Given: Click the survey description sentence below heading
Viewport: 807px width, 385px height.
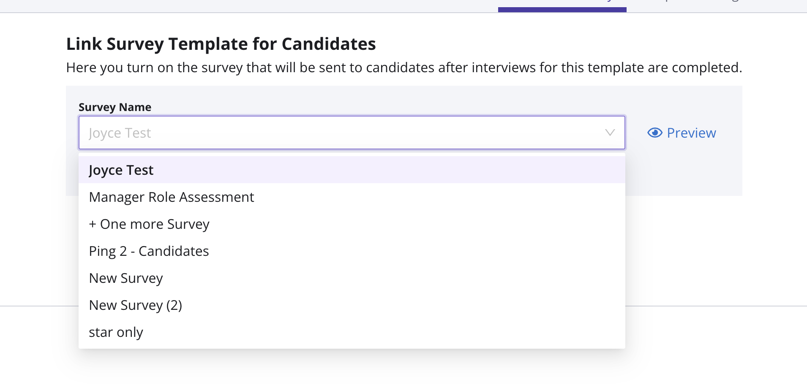Looking at the screenshot, I should [404, 68].
